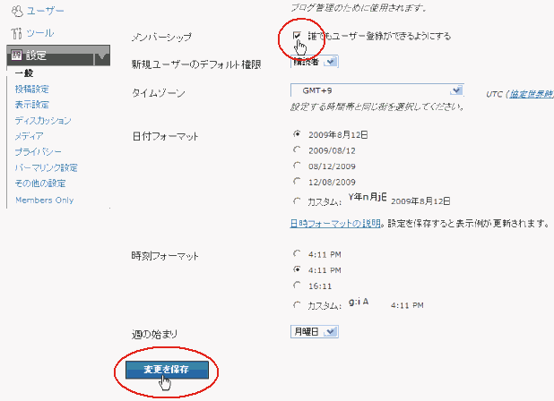Open the 協定世界時 UTC link

point(531,94)
